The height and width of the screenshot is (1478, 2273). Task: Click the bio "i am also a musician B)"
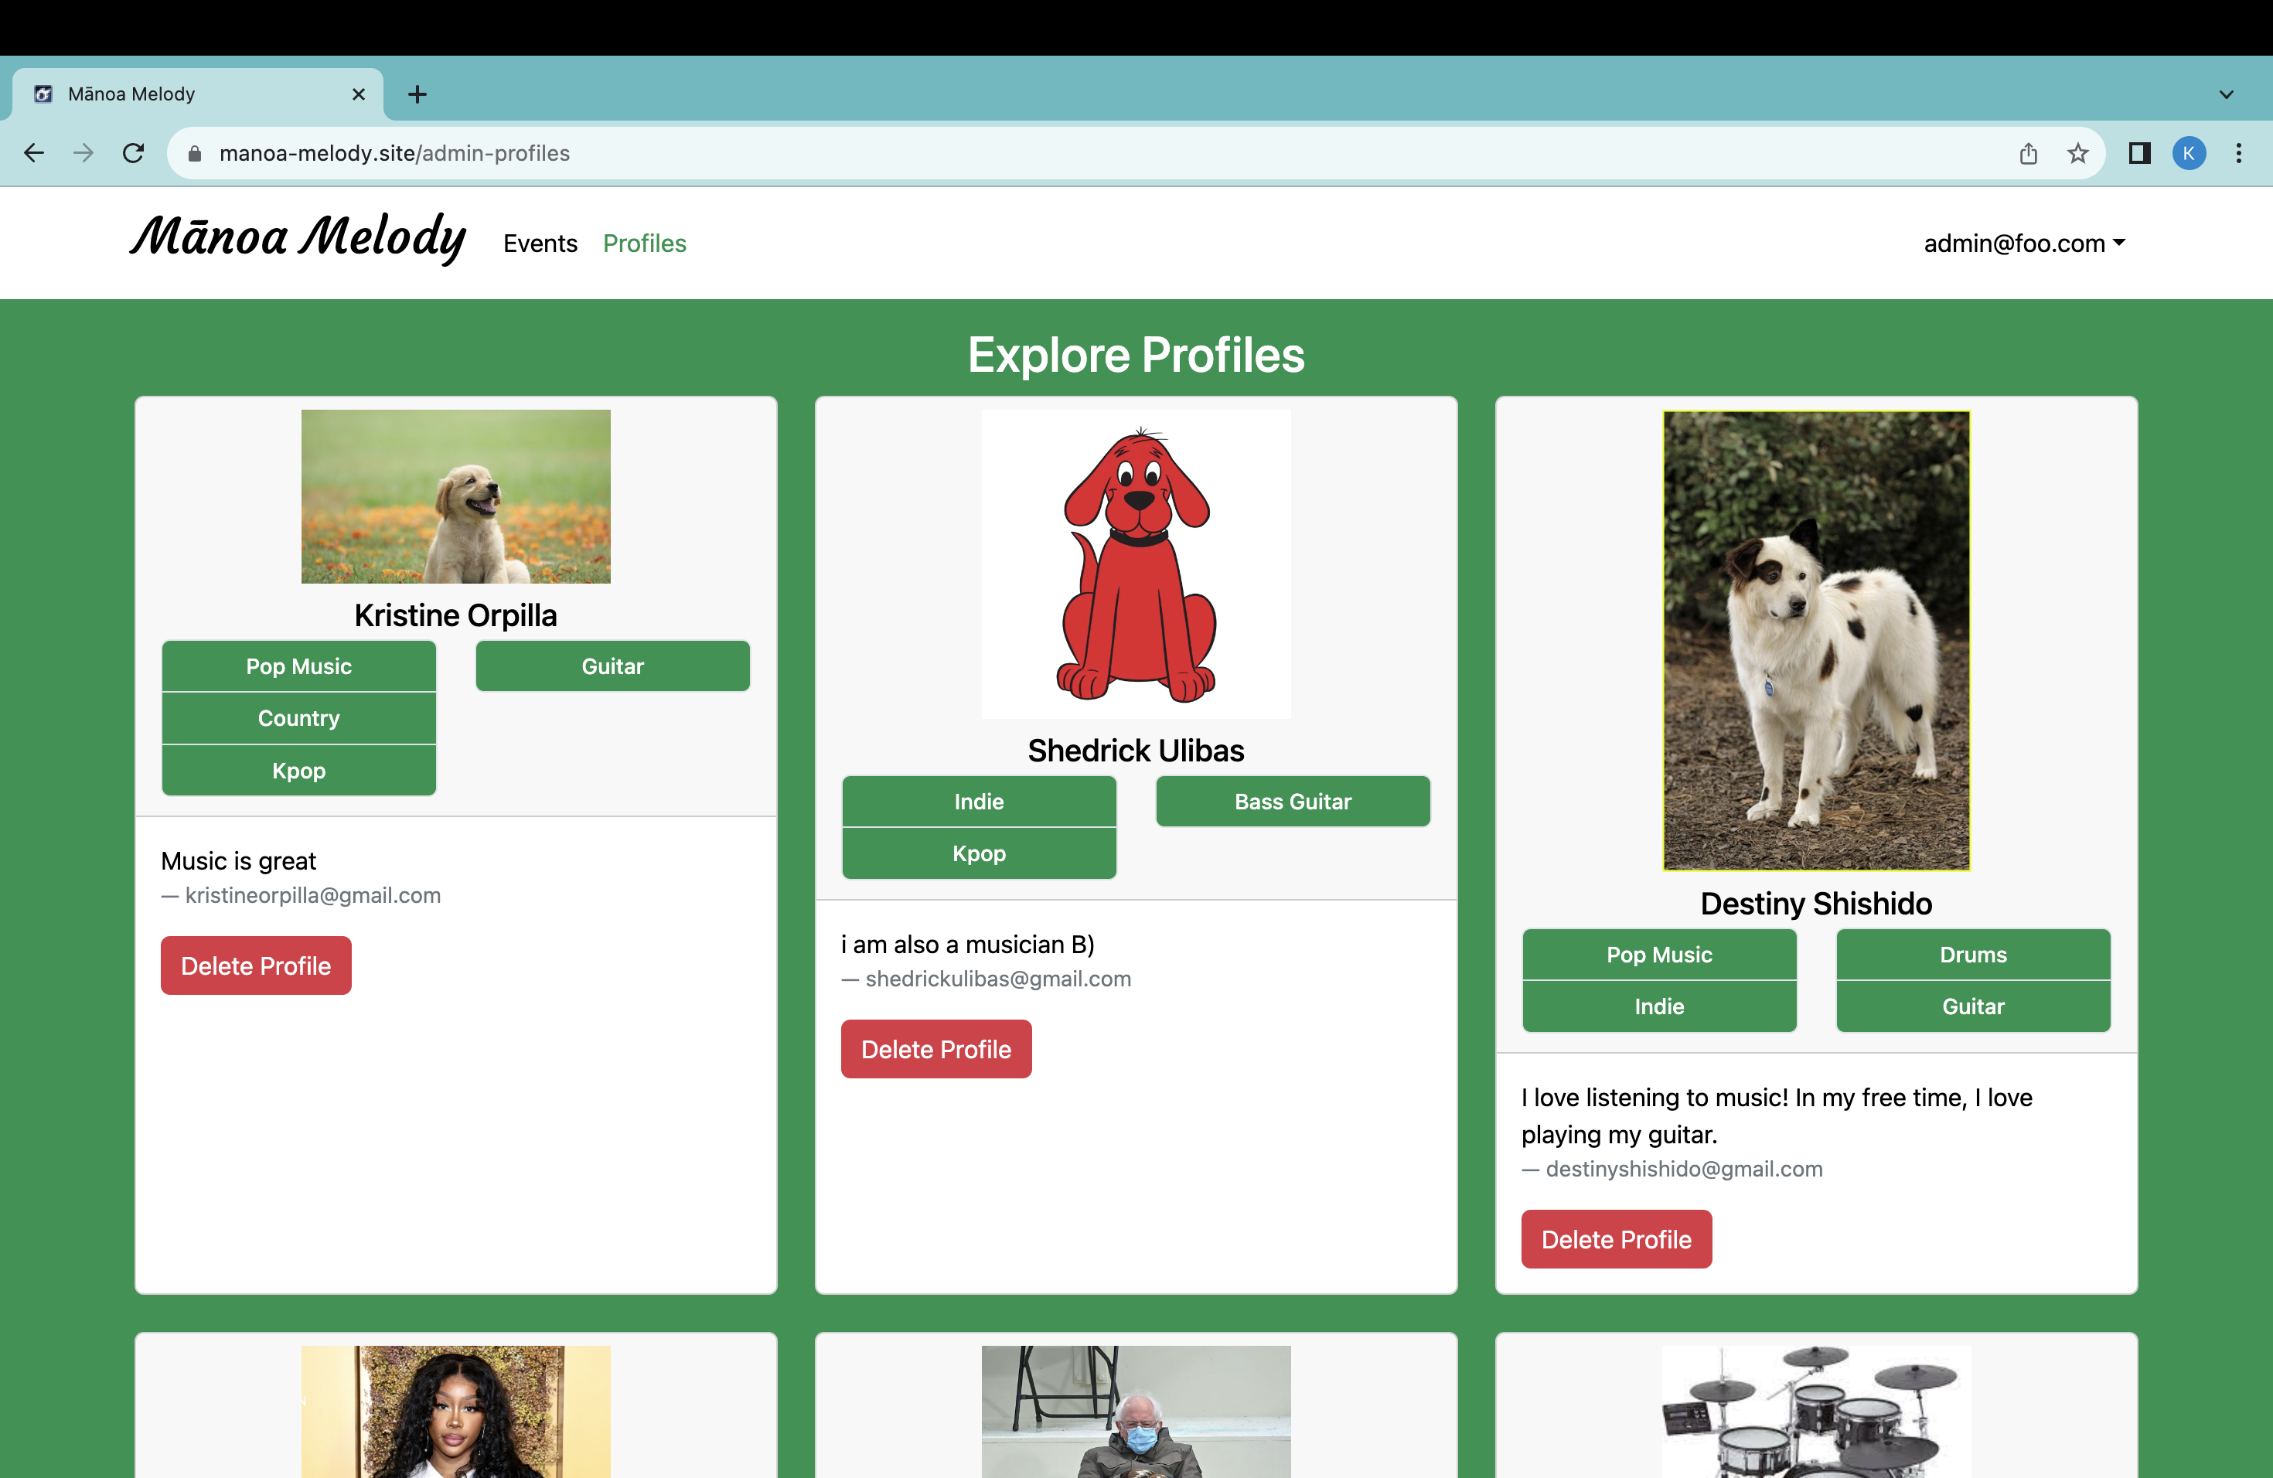(967, 945)
